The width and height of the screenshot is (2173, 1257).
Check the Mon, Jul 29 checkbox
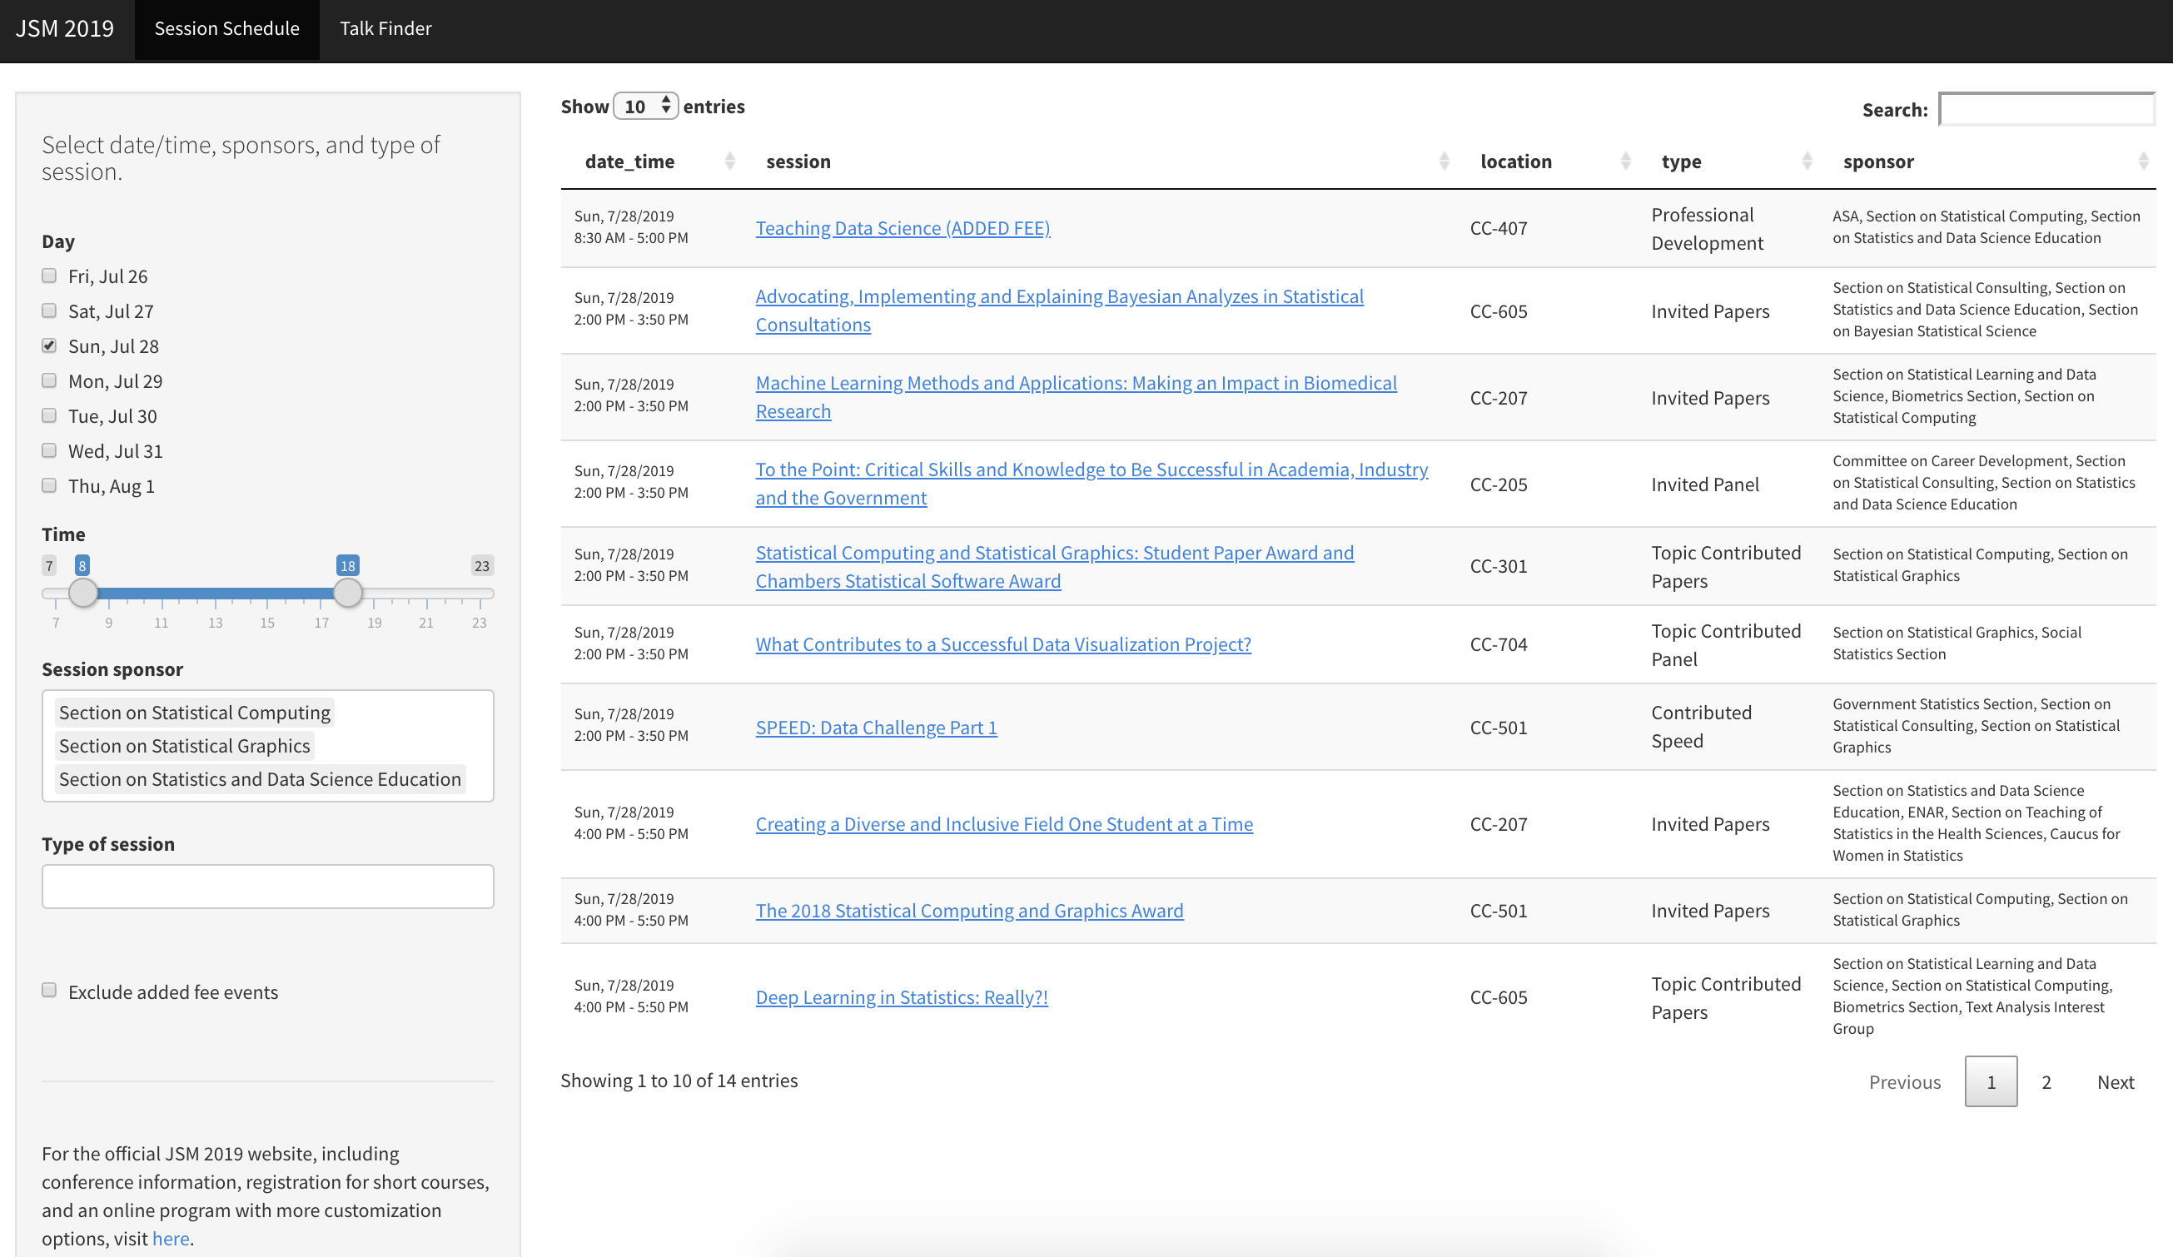[x=49, y=380]
